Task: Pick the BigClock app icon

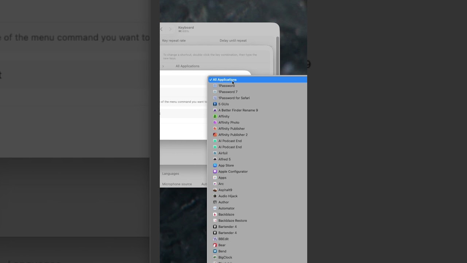Action: point(215,258)
